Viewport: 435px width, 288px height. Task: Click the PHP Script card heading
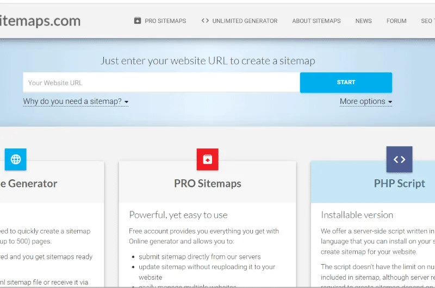pyautogui.click(x=399, y=184)
